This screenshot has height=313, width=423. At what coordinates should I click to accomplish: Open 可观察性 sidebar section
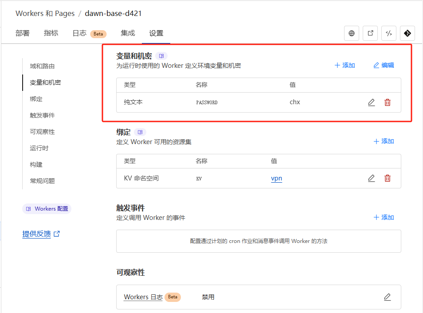click(x=43, y=132)
